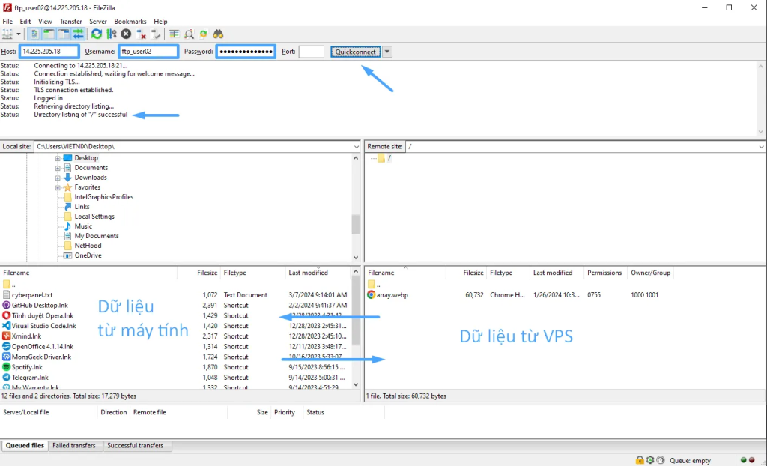Click the local directory tree scrollbar thumb
Image resolution: width=767 pixels, height=466 pixels.
(x=356, y=225)
